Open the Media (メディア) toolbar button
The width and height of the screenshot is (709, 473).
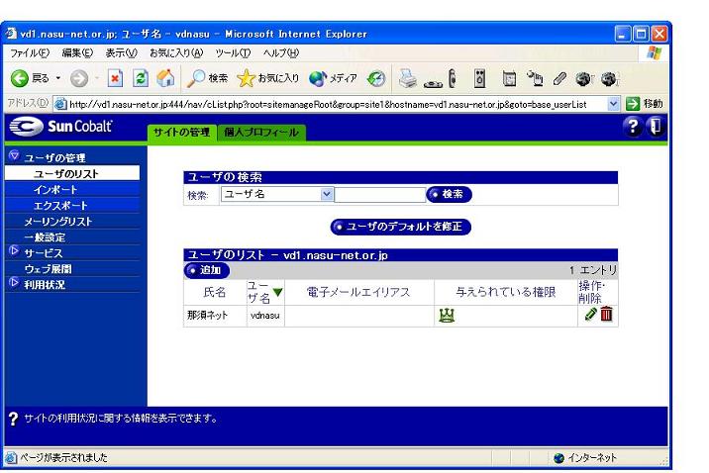tap(334, 78)
